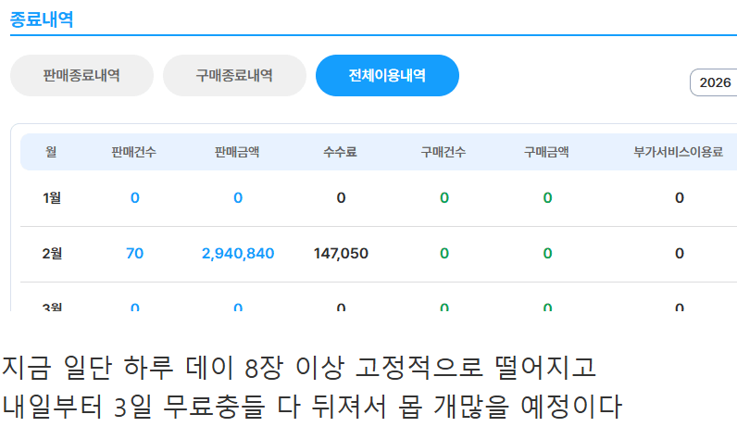Open the 2026 year dropdown
This screenshot has width=737, height=427.
(x=714, y=82)
